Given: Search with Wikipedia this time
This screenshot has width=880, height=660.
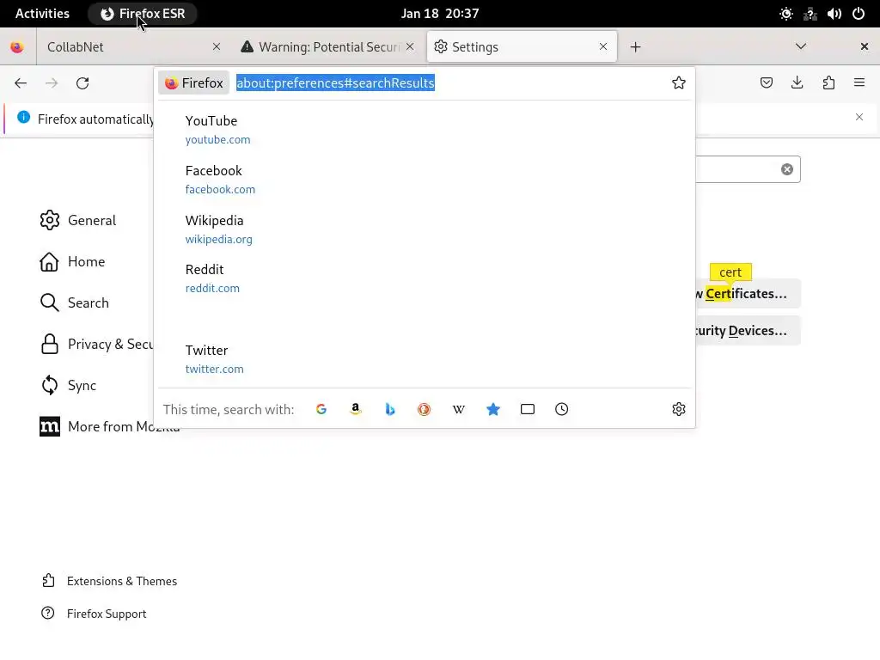Looking at the screenshot, I should coord(459,409).
